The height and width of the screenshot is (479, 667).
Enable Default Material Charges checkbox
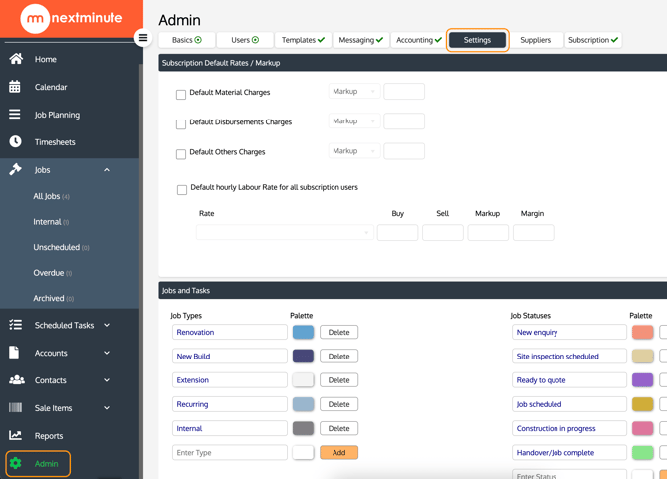point(181,95)
